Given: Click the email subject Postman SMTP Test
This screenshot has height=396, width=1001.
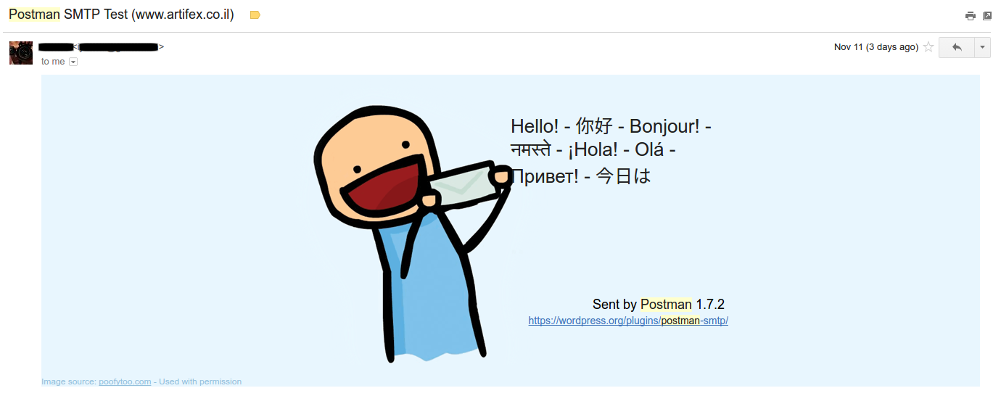Looking at the screenshot, I should (x=121, y=15).
